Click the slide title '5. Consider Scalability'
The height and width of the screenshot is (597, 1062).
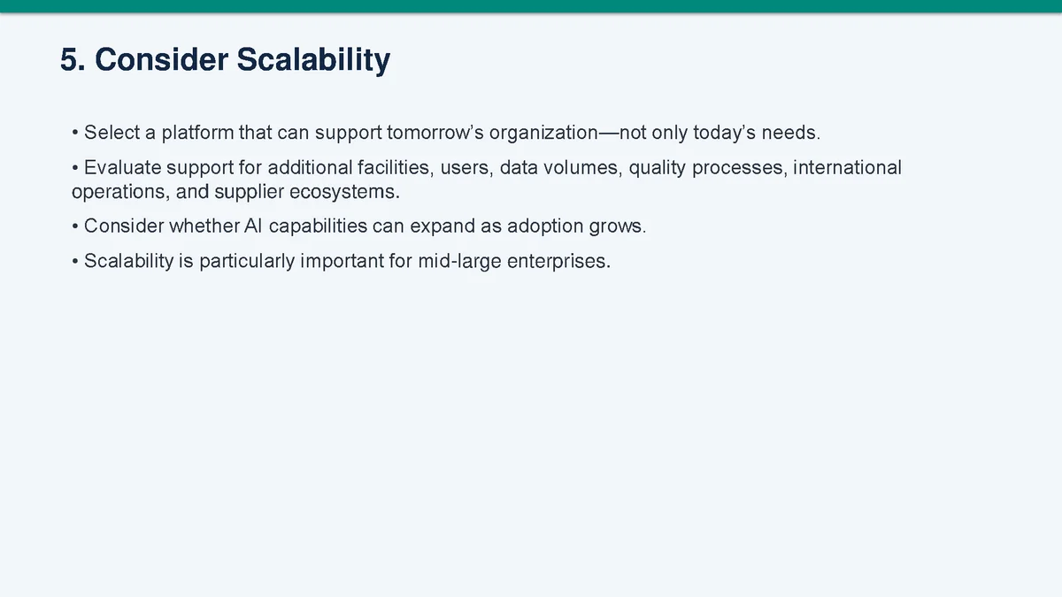click(225, 60)
